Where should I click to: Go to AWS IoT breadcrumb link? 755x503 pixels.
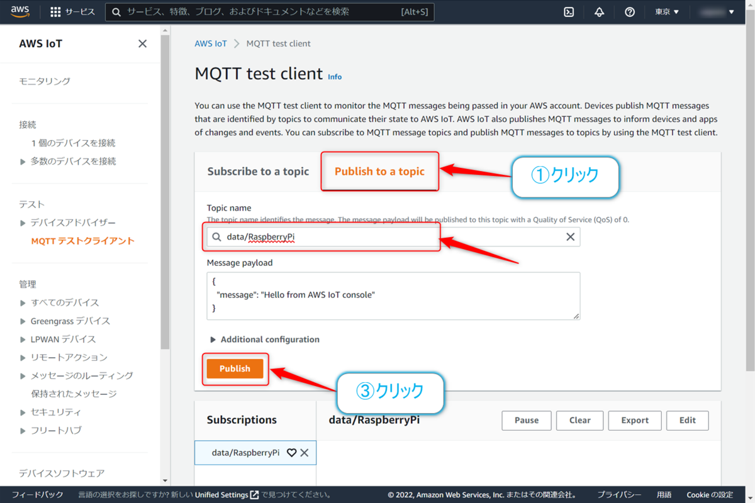[x=211, y=43]
